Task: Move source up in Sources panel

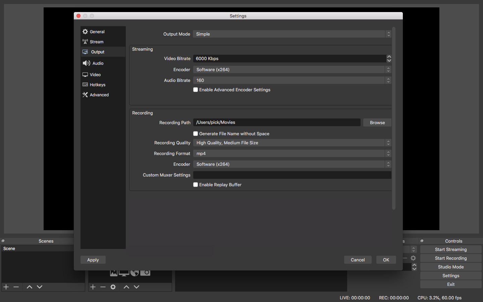Action: (x=126, y=287)
